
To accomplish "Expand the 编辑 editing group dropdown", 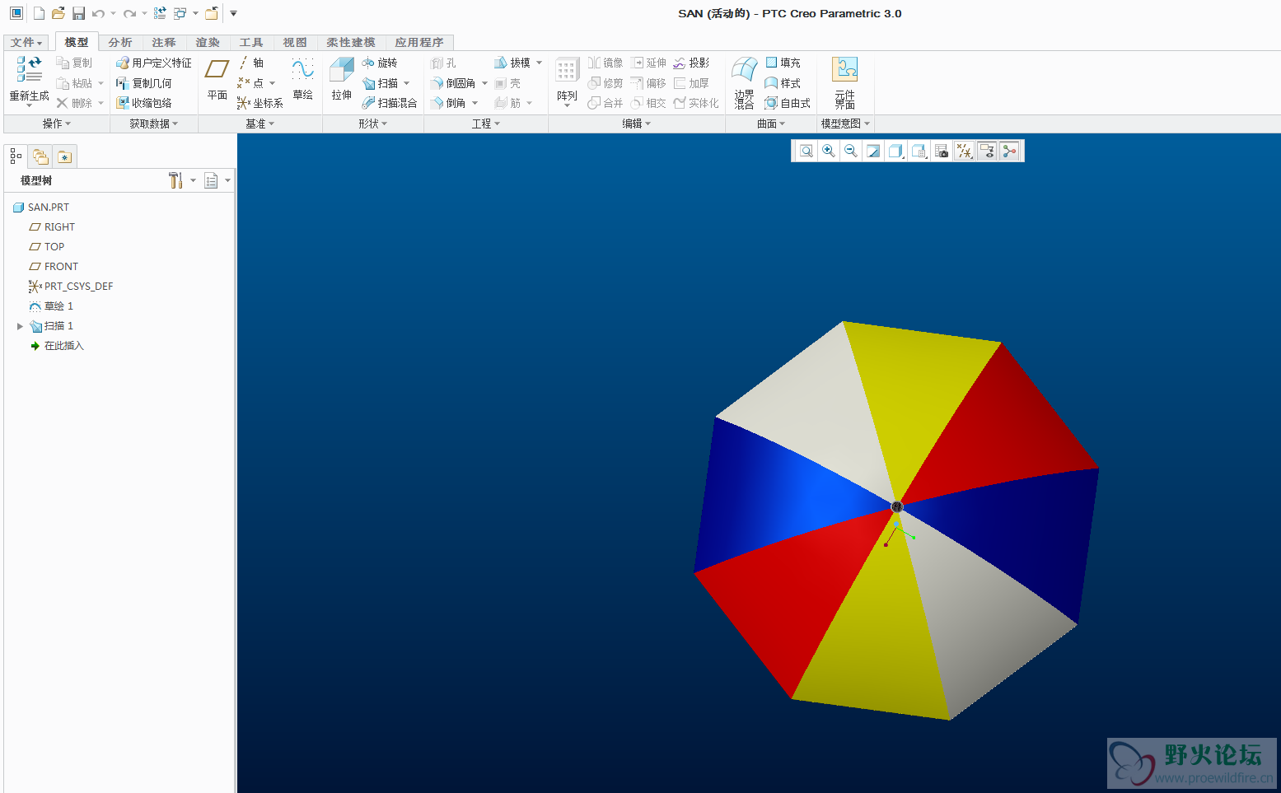I will click(x=637, y=124).
